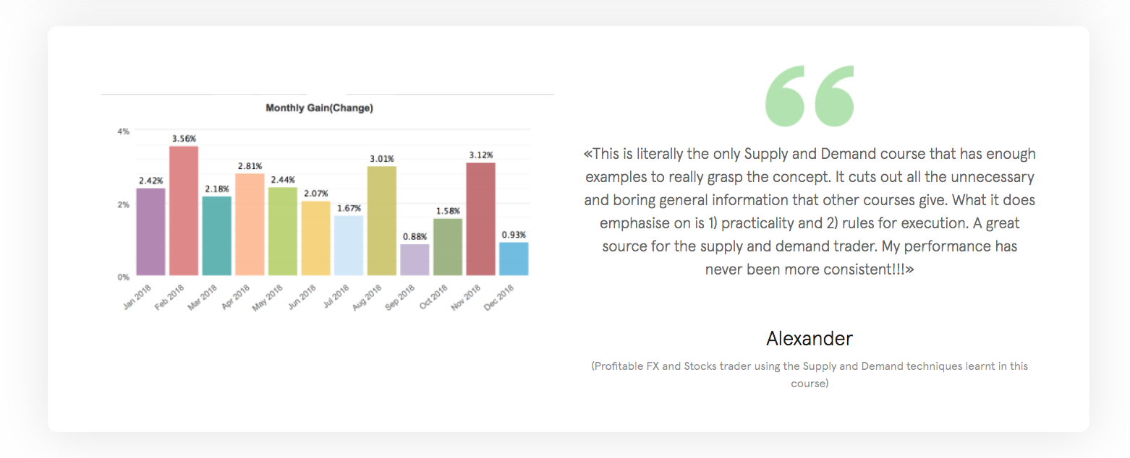Select the teal Mar 2018 bar
This screenshot has width=1130, height=458.
click(217, 236)
